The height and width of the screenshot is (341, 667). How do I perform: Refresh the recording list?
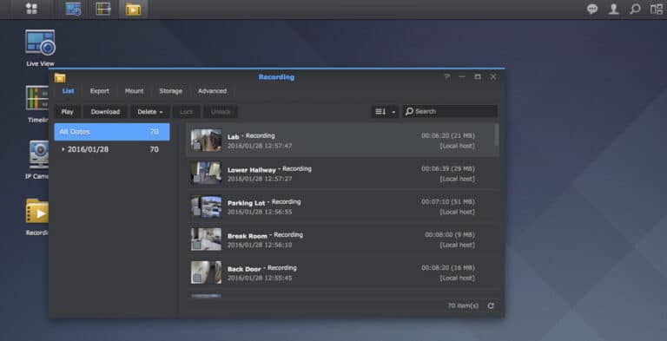[491, 305]
